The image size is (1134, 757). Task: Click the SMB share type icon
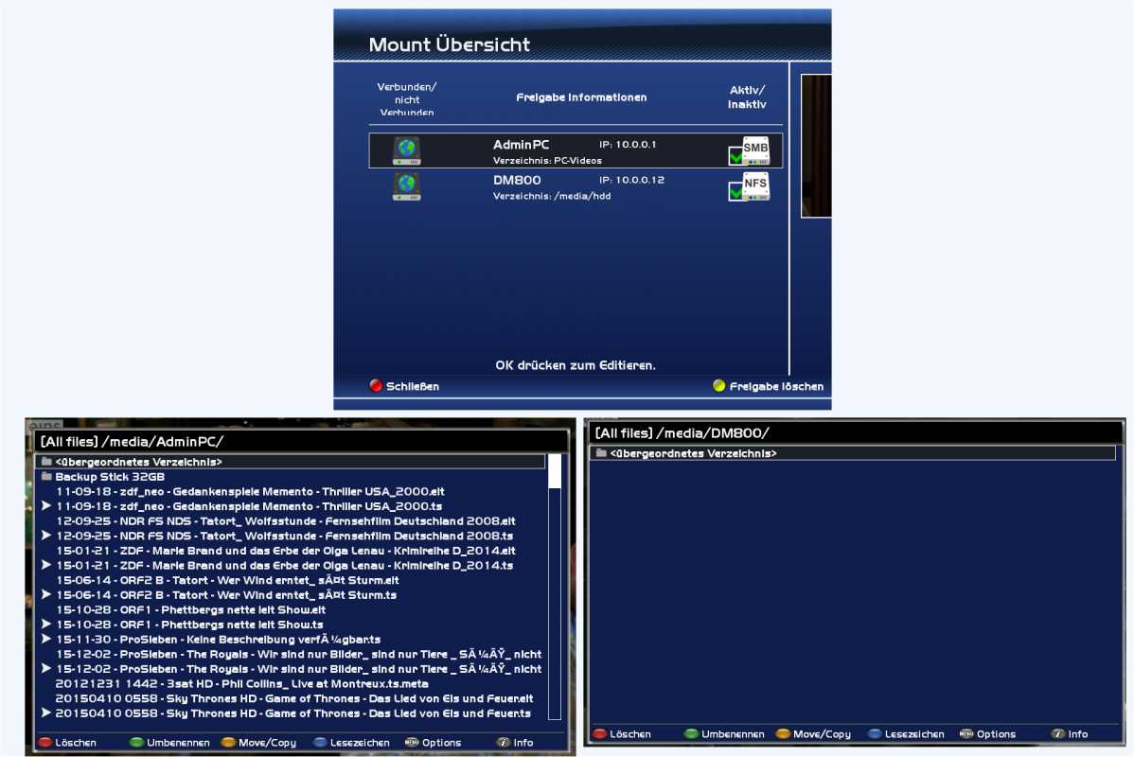coord(755,150)
